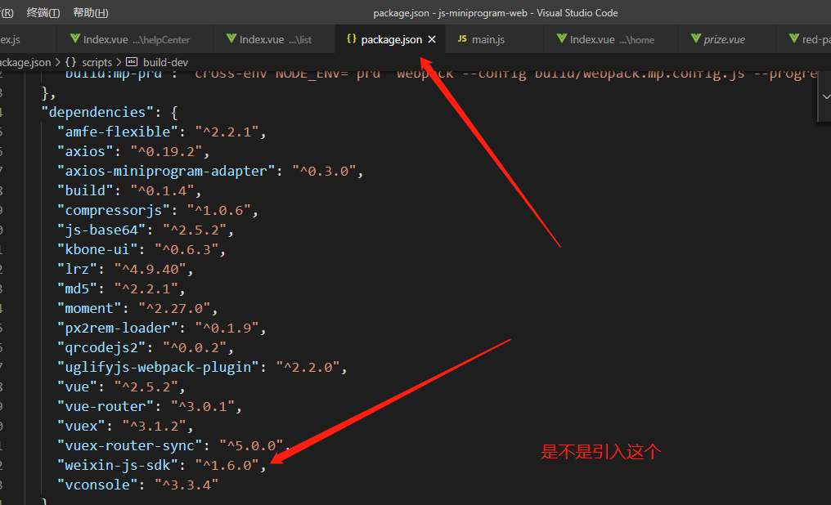
Task: Open the red-p tab at right edge
Action: coord(803,39)
